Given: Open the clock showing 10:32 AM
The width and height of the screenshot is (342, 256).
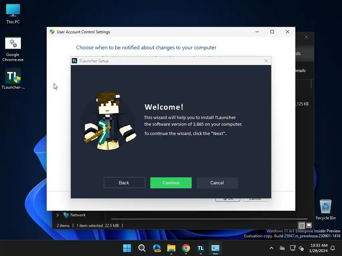Looking at the screenshot, I should (318, 248).
